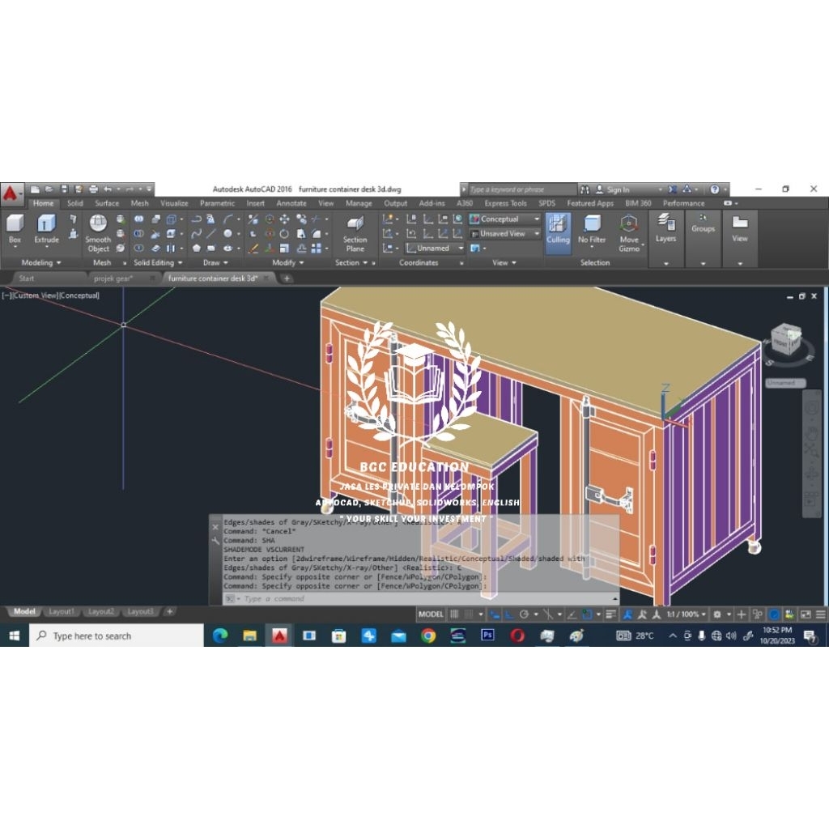Click the Plot print icon
Viewport: 829px width, 829px height.
click(94, 189)
